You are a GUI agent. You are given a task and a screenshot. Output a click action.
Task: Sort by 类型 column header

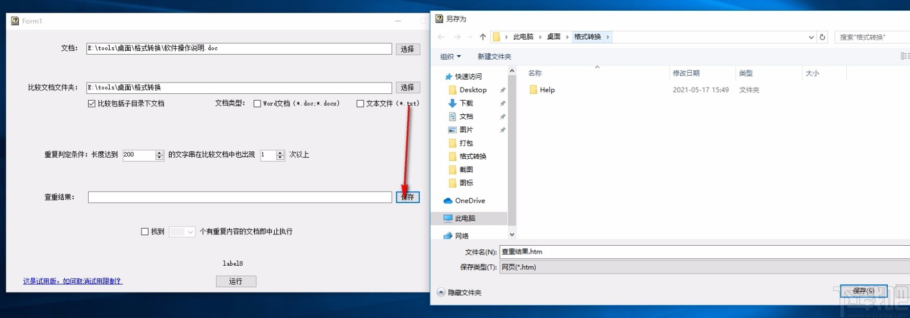tap(746, 73)
